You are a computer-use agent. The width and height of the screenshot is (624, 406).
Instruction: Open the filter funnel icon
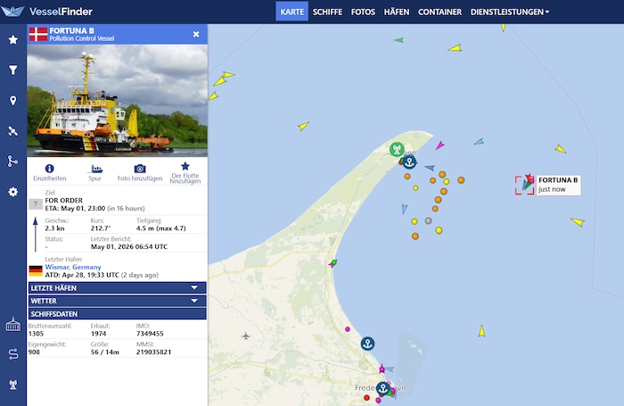13,70
